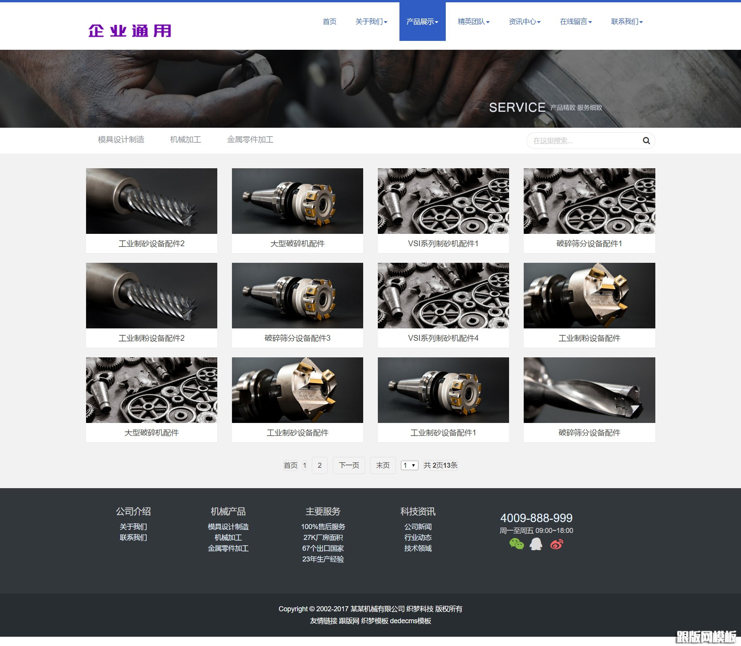Click footer heading 机械产品
The image size is (741, 646).
coord(228,511)
